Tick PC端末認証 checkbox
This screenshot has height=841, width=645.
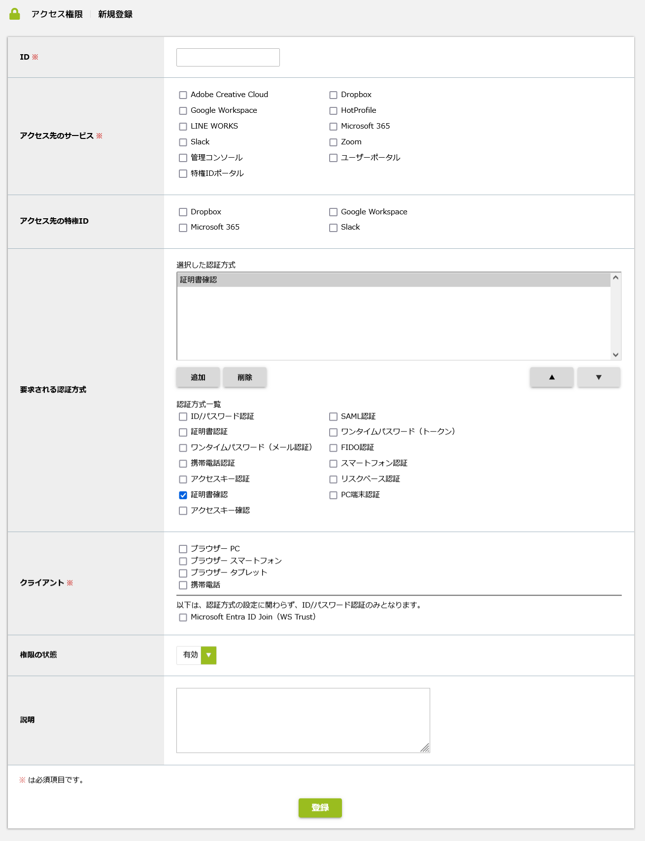tap(333, 495)
